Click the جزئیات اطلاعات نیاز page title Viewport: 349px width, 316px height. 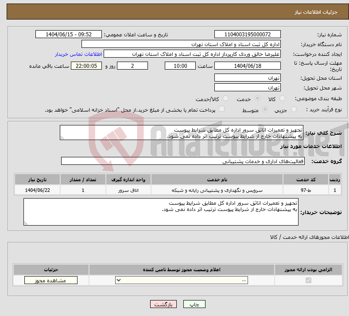(x=316, y=12)
